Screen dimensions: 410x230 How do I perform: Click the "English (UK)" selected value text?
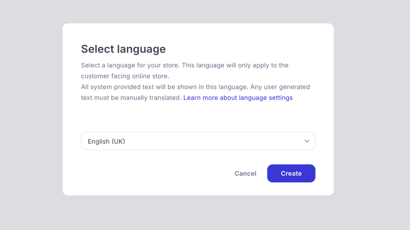[x=107, y=142]
